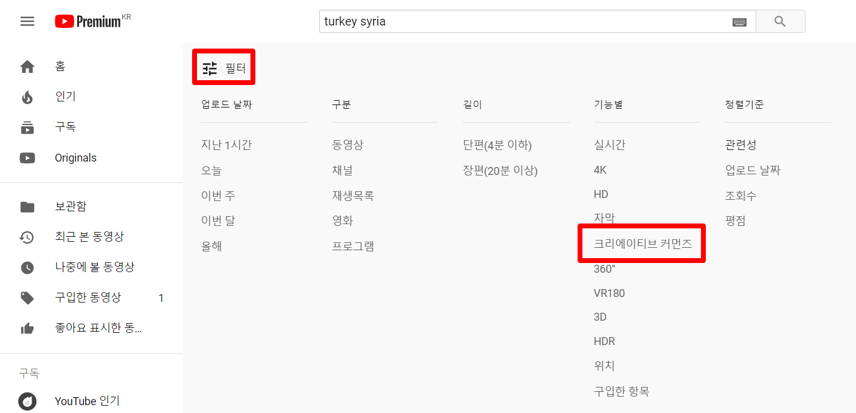Open Subscriptions (구독) icon in sidebar
856x413 pixels.
pos(27,128)
